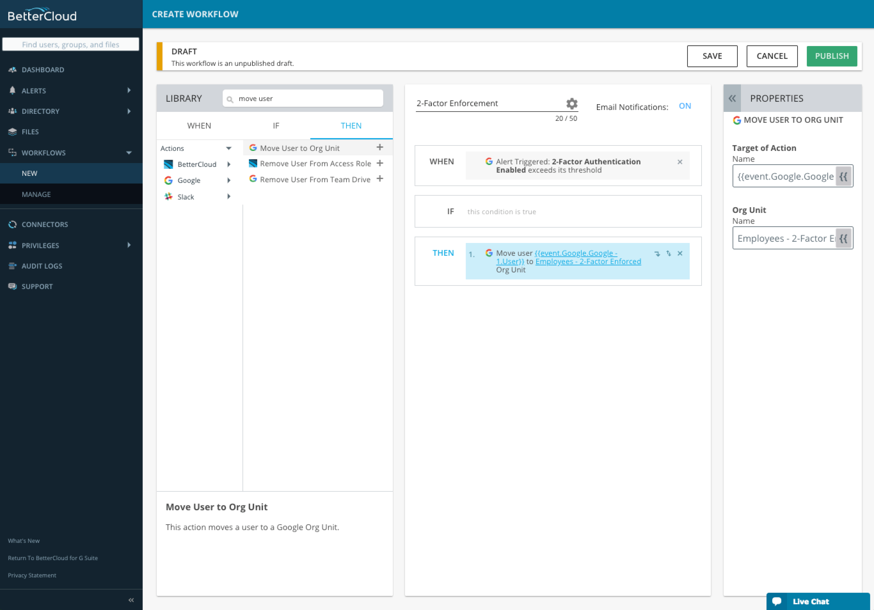Click the Connectors sync icon
The image size is (874, 610).
pyautogui.click(x=12, y=224)
